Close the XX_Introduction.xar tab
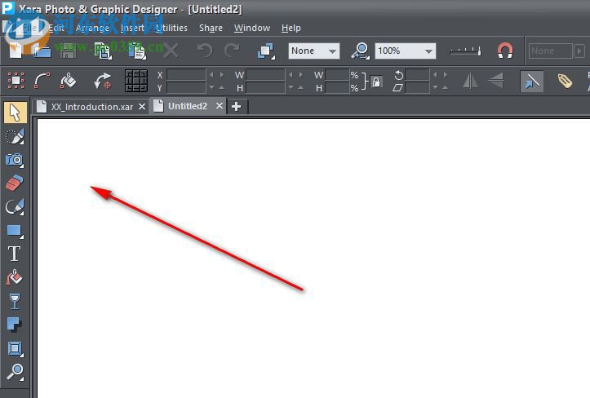 (x=142, y=107)
